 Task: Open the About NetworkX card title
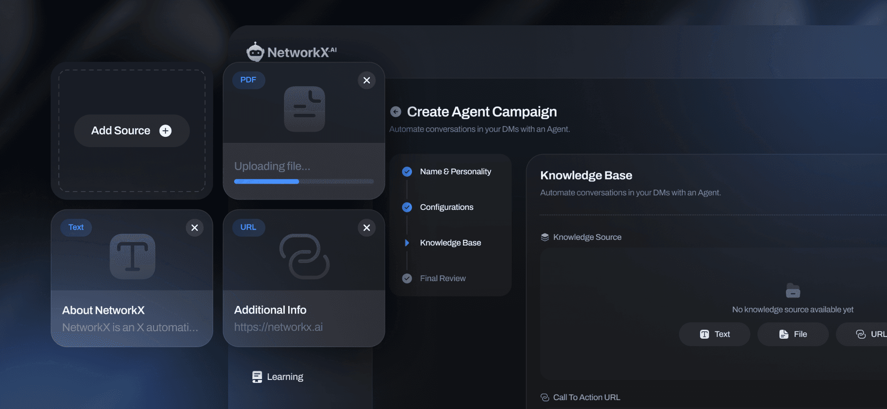click(103, 310)
